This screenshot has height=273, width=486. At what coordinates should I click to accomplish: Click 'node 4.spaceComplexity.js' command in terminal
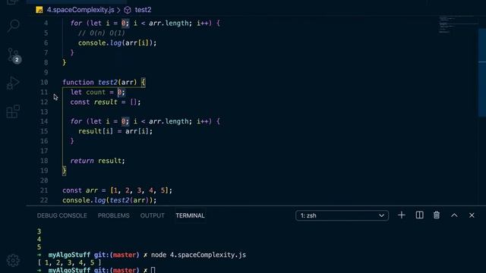click(x=198, y=255)
